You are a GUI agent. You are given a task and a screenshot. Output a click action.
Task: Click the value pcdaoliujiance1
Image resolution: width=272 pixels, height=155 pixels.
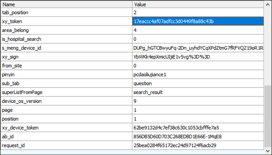198,74
